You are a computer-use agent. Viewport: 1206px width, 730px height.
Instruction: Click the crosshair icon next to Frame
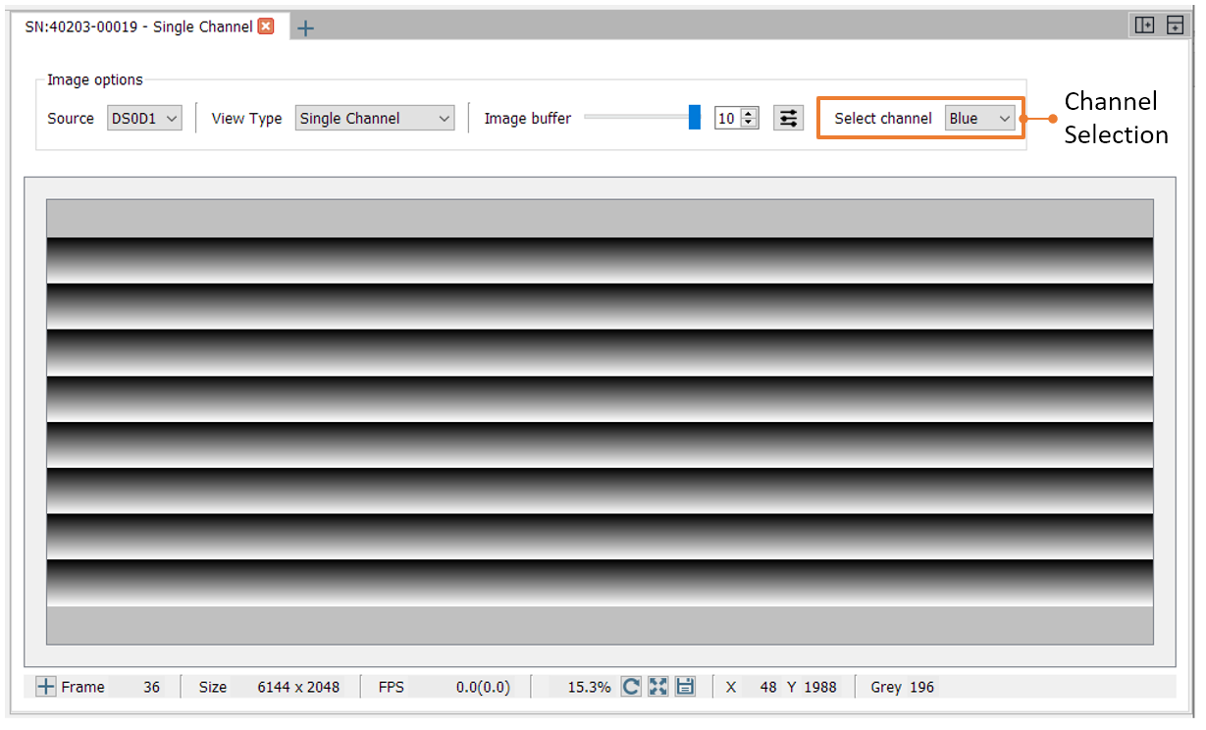[46, 687]
